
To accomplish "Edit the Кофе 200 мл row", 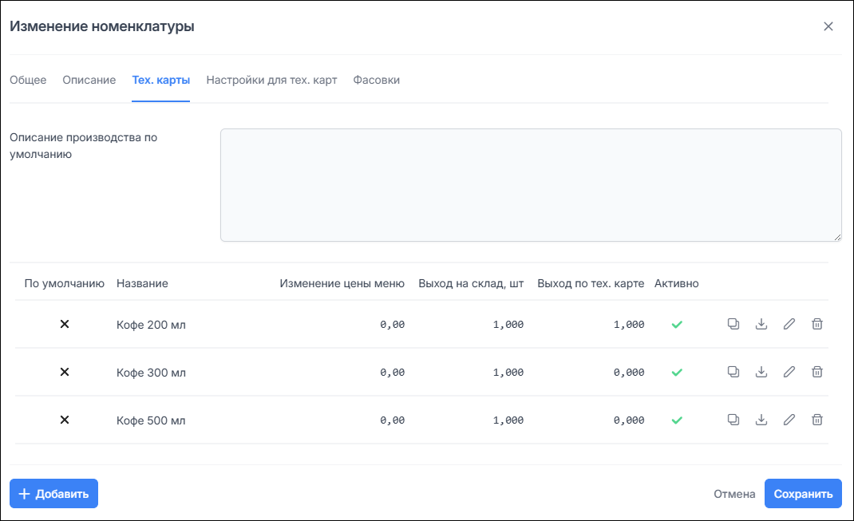I will (x=789, y=324).
